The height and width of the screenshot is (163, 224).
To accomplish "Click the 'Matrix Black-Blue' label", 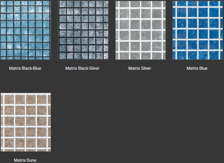I will [25, 68].
